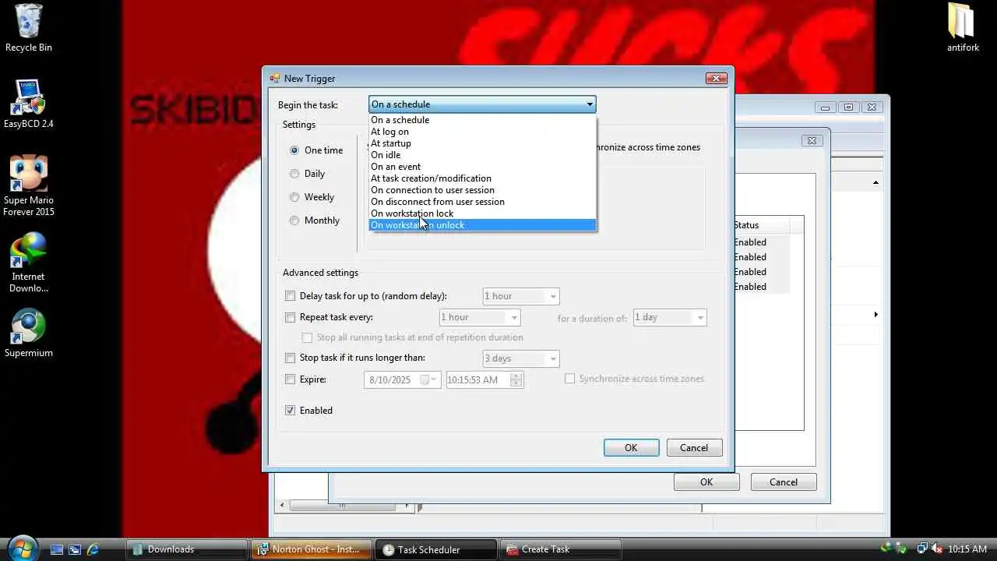This screenshot has width=997, height=561.
Task: Choose On a schedule from list
Action: 482,120
